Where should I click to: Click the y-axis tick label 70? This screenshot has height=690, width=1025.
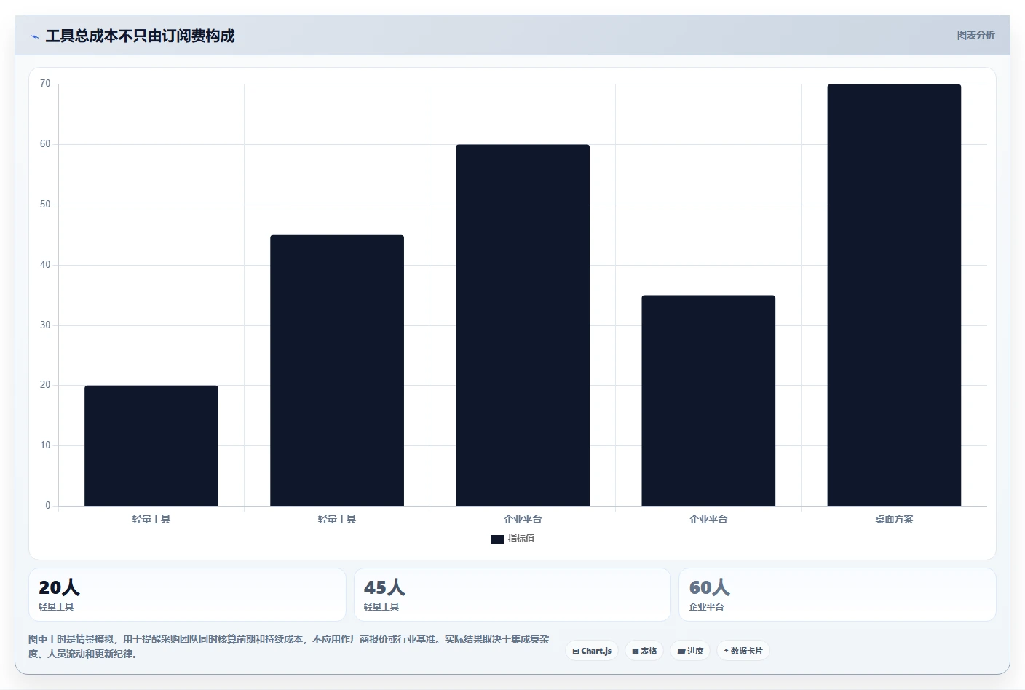(x=45, y=84)
